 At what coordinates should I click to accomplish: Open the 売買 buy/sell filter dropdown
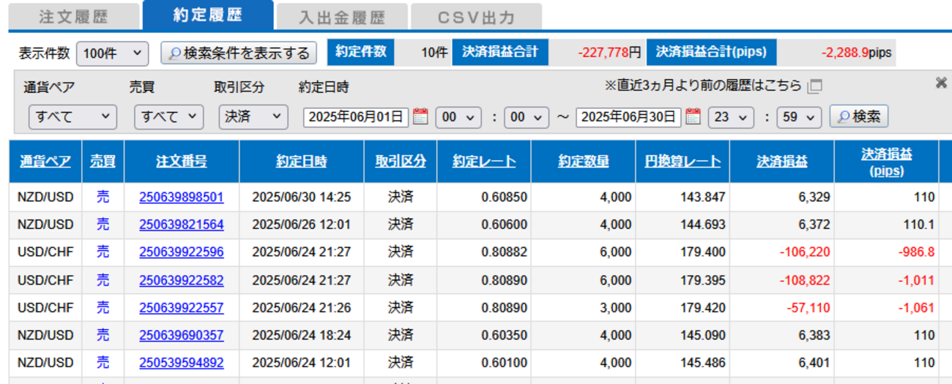click(168, 117)
